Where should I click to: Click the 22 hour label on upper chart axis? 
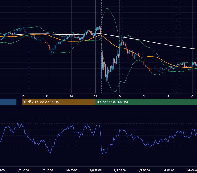(x=96, y=97)
